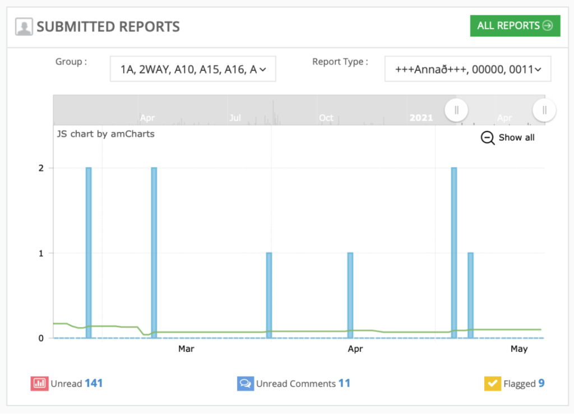This screenshot has width=574, height=414.
Task: Click the arrow icon in All Reports button
Action: (x=548, y=26)
